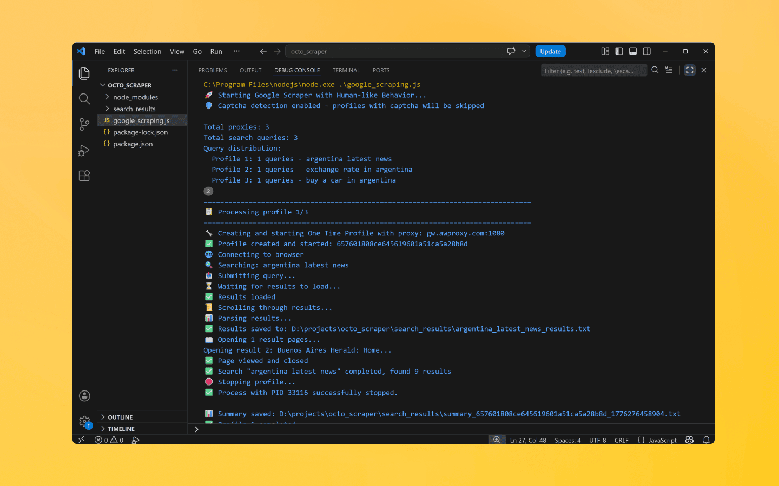Switch to the PORTS tab
This screenshot has width=779, height=486.
381,70
